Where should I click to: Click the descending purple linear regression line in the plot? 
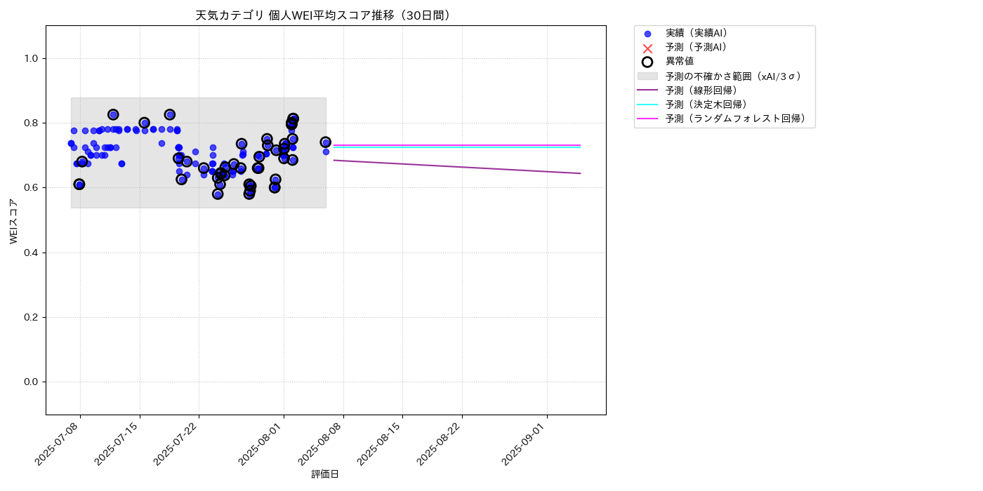(457, 167)
